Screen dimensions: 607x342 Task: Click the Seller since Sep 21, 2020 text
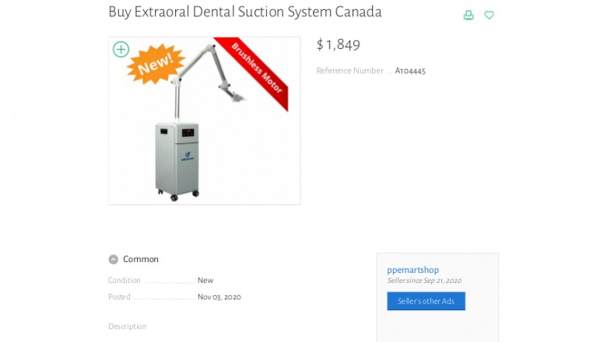(424, 281)
